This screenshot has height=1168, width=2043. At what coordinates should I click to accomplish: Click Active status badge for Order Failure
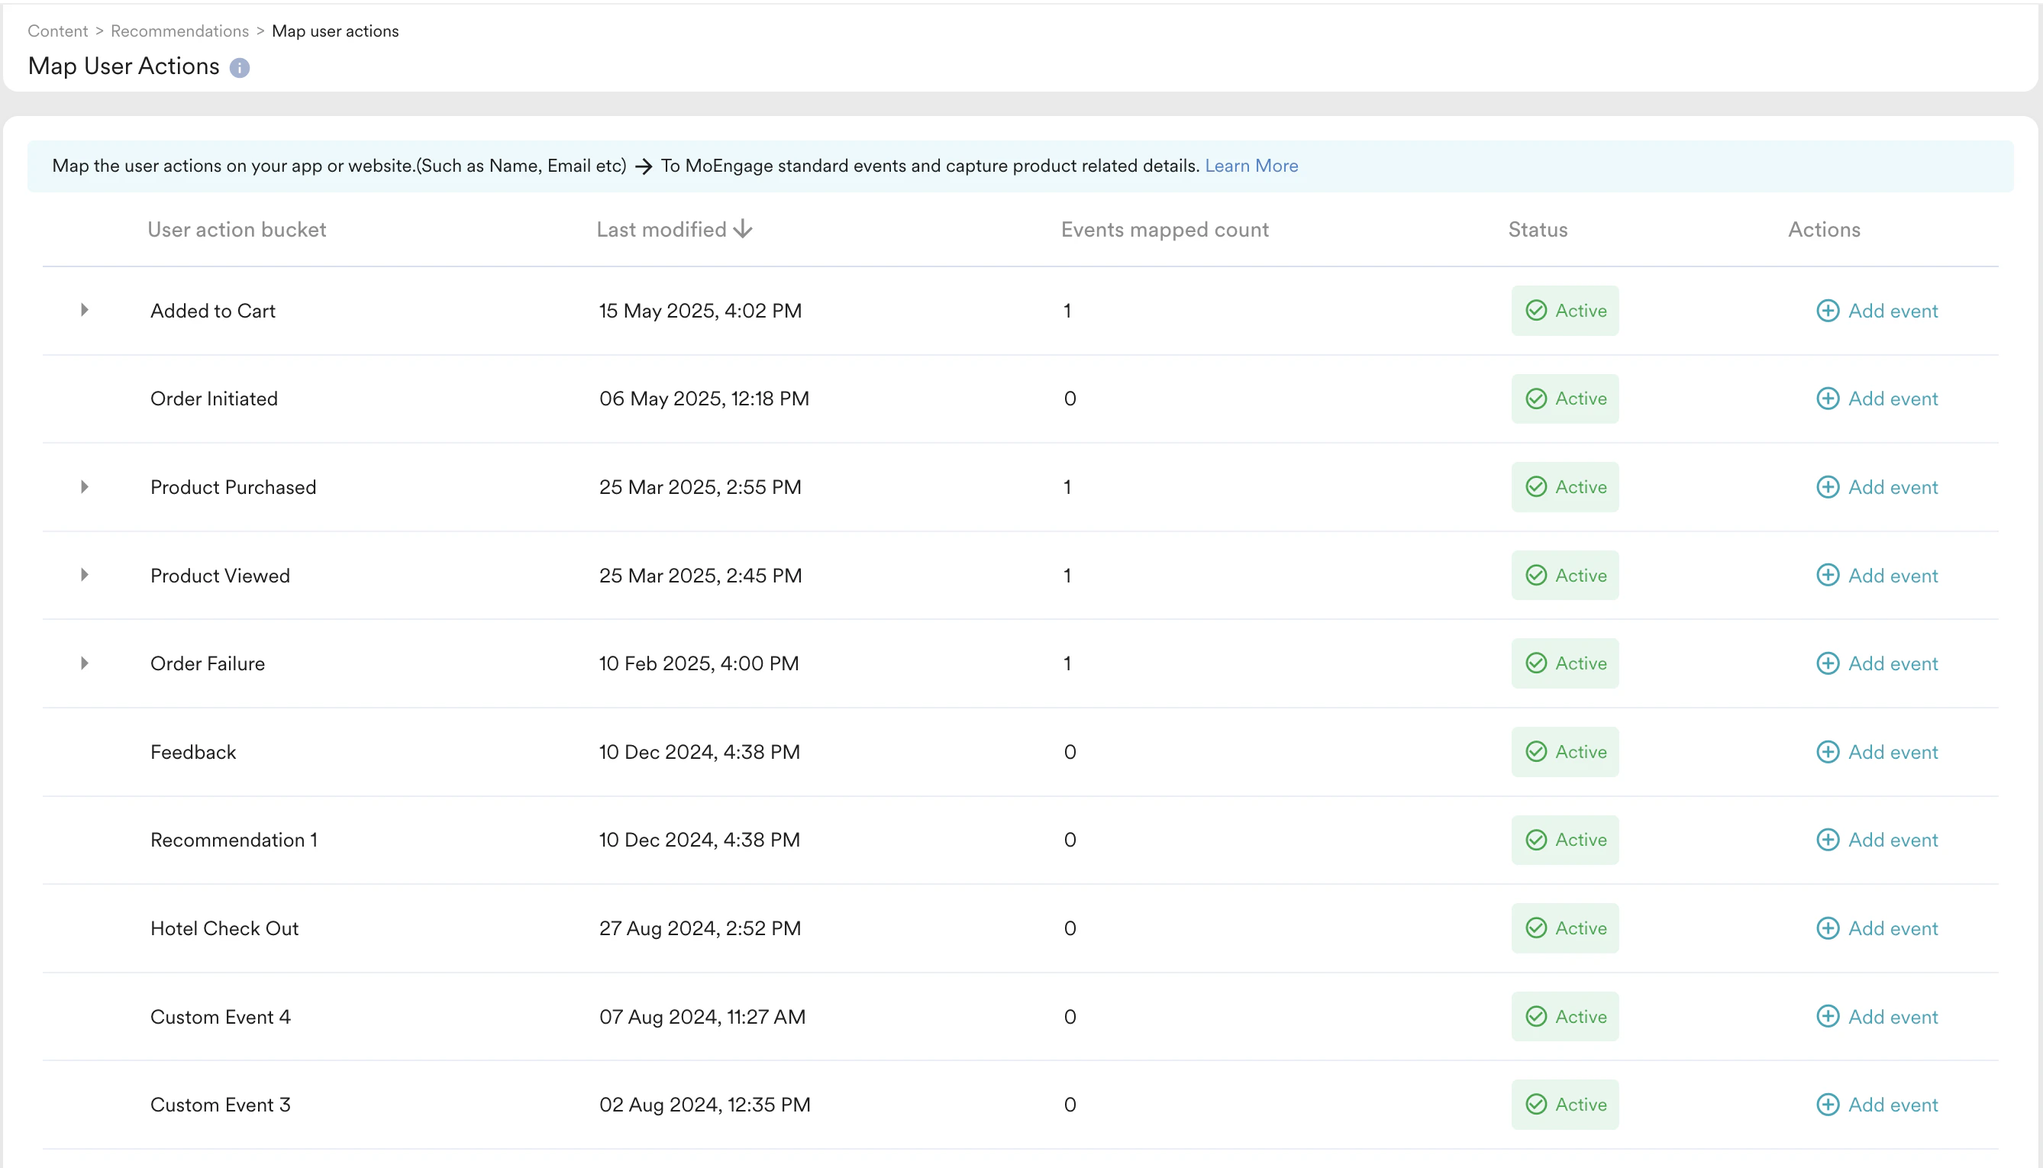pyautogui.click(x=1564, y=663)
